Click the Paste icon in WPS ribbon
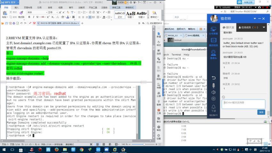This screenshot has width=272, height=153. point(5,13)
